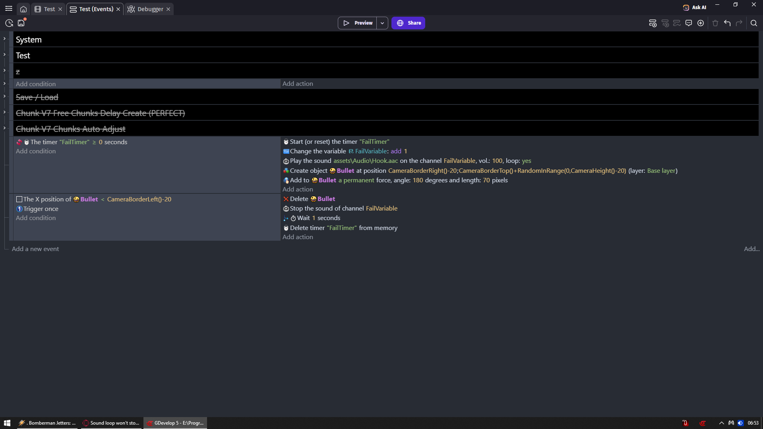763x429 pixels.
Task: Click the Choose and add an event icon
Action: coord(701,23)
